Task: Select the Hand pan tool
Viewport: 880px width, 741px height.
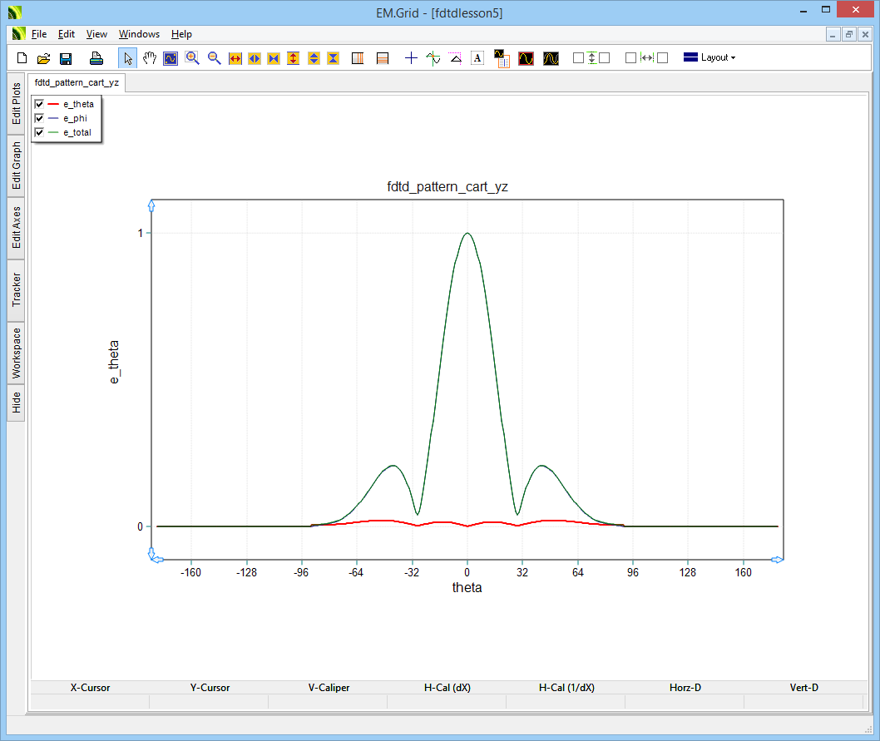Action: (x=150, y=58)
